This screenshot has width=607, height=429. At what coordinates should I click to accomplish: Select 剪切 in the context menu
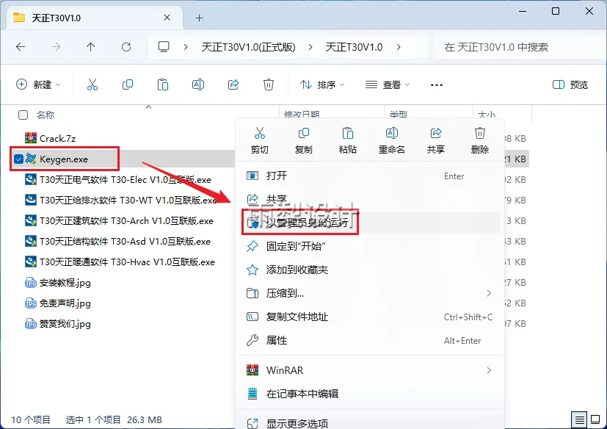click(259, 141)
